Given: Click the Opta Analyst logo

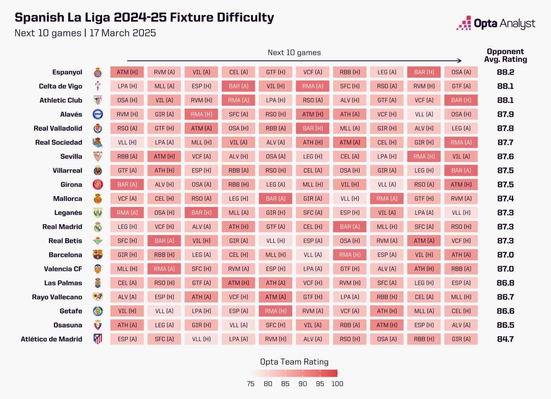Looking at the screenshot, I should coord(496,24).
